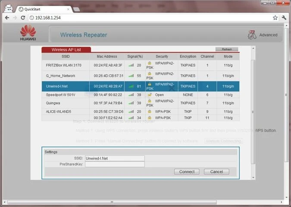Image resolution: width=291 pixels, height=207 pixels.
Task: Click the horizontal scrollbar at bottom
Action: 112,202
